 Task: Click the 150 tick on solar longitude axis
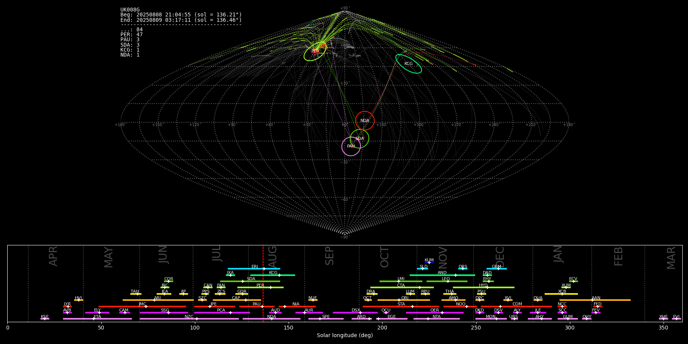289,328
